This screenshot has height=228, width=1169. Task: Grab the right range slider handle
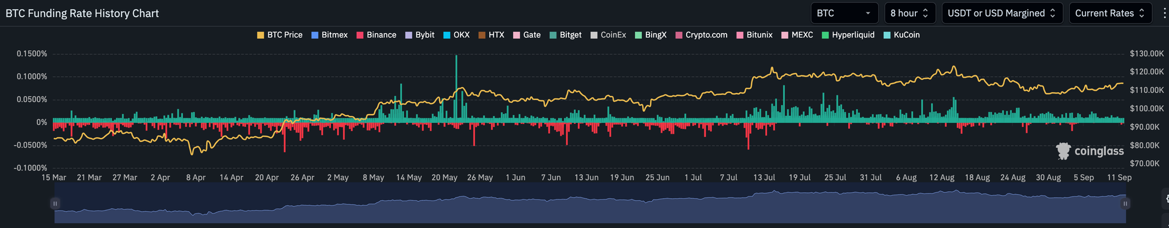(1125, 203)
